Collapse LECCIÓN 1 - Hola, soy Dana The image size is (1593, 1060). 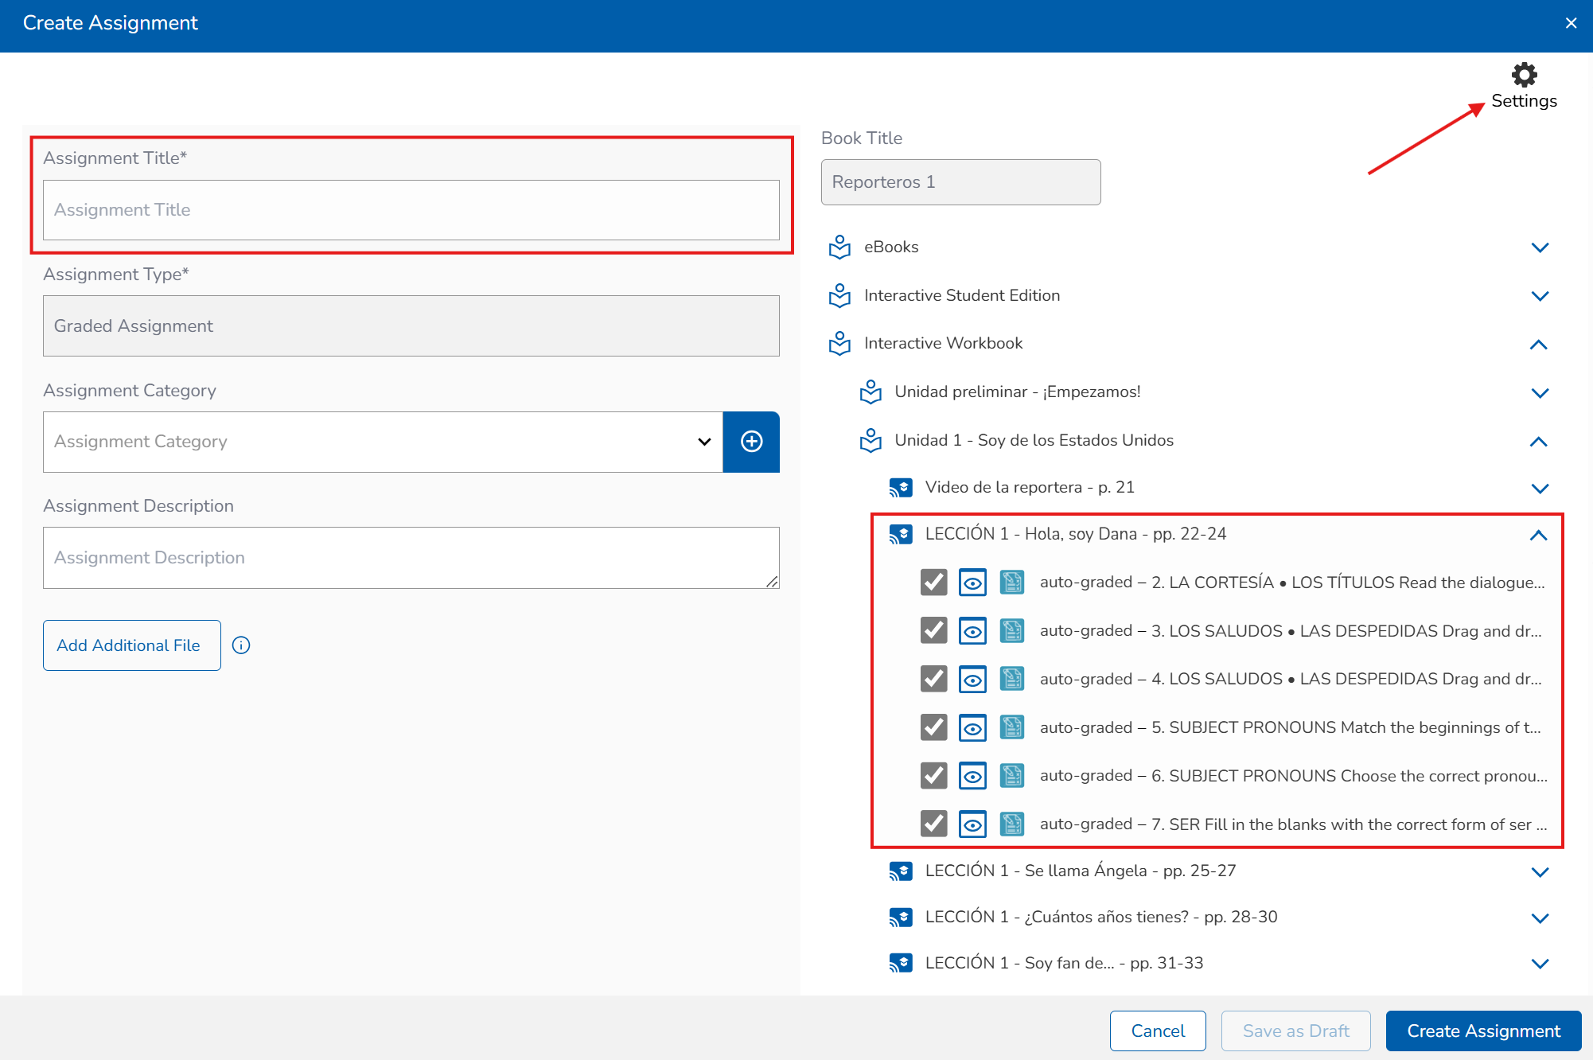(x=1538, y=535)
